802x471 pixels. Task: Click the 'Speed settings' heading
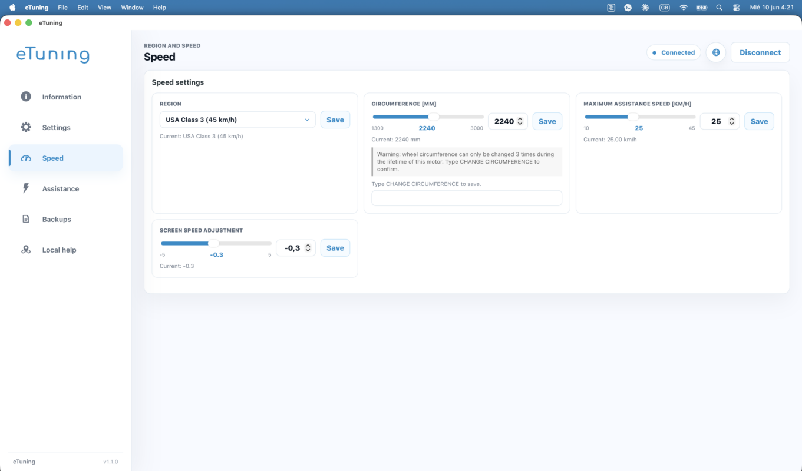click(x=178, y=82)
